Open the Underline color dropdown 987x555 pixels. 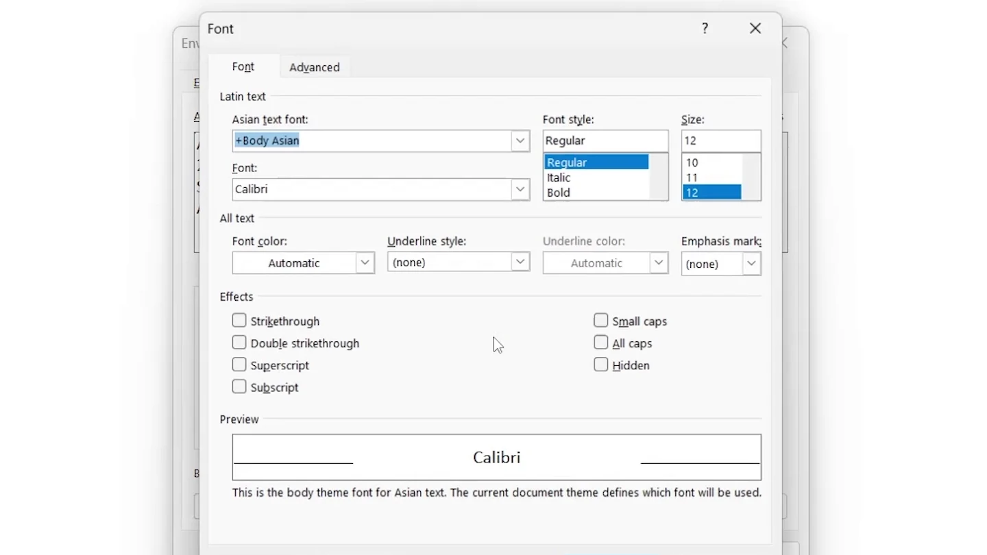(659, 263)
